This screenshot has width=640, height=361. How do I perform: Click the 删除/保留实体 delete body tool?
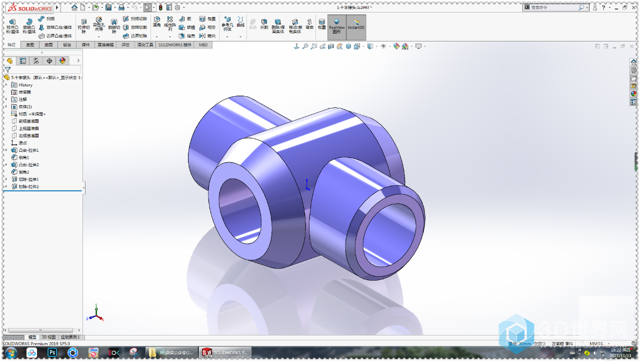[x=278, y=26]
